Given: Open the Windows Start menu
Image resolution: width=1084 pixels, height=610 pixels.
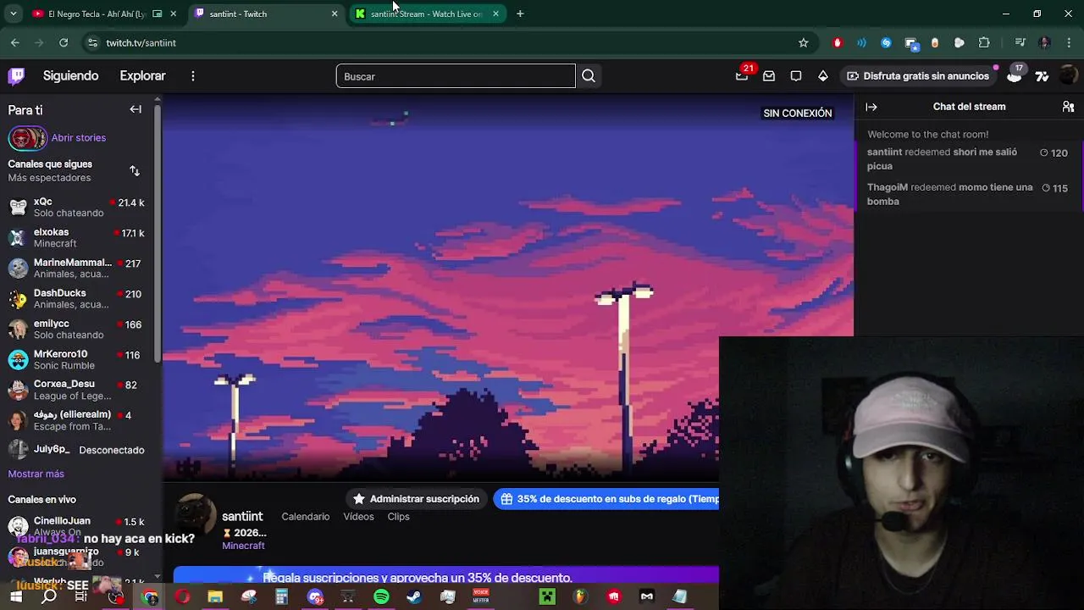Looking at the screenshot, I should point(16,596).
